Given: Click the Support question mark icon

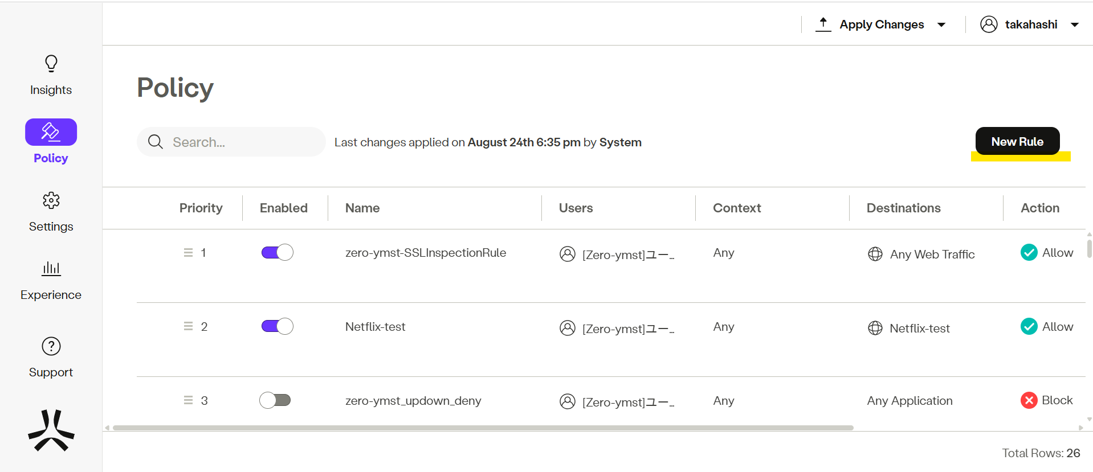Looking at the screenshot, I should pos(51,346).
